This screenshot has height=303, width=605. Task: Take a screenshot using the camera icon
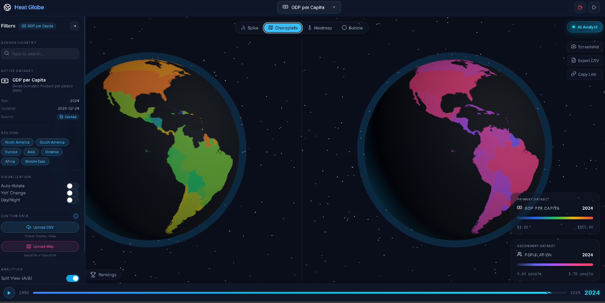(574, 47)
